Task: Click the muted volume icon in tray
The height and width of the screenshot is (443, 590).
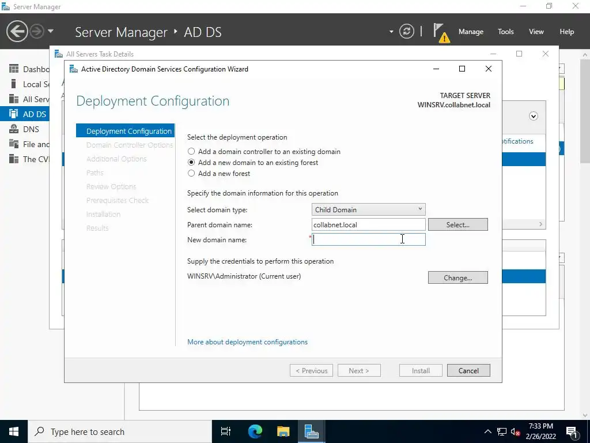Action: [x=515, y=431]
